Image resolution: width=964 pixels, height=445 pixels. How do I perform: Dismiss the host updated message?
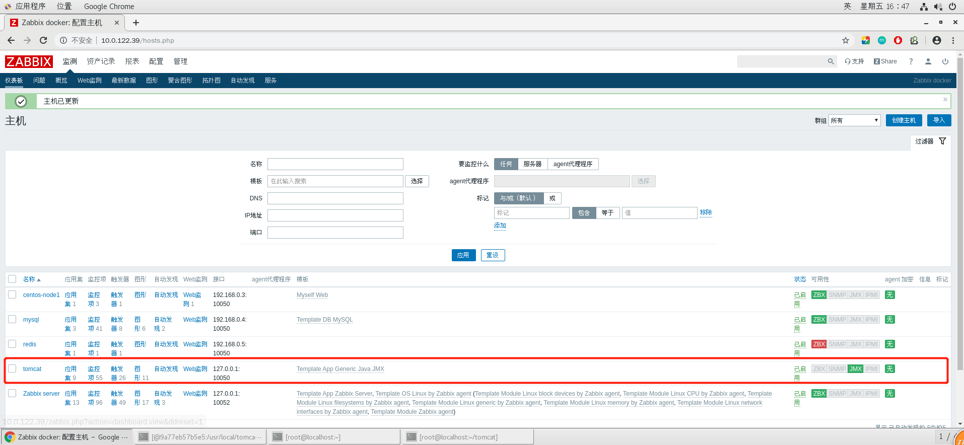pos(945,100)
